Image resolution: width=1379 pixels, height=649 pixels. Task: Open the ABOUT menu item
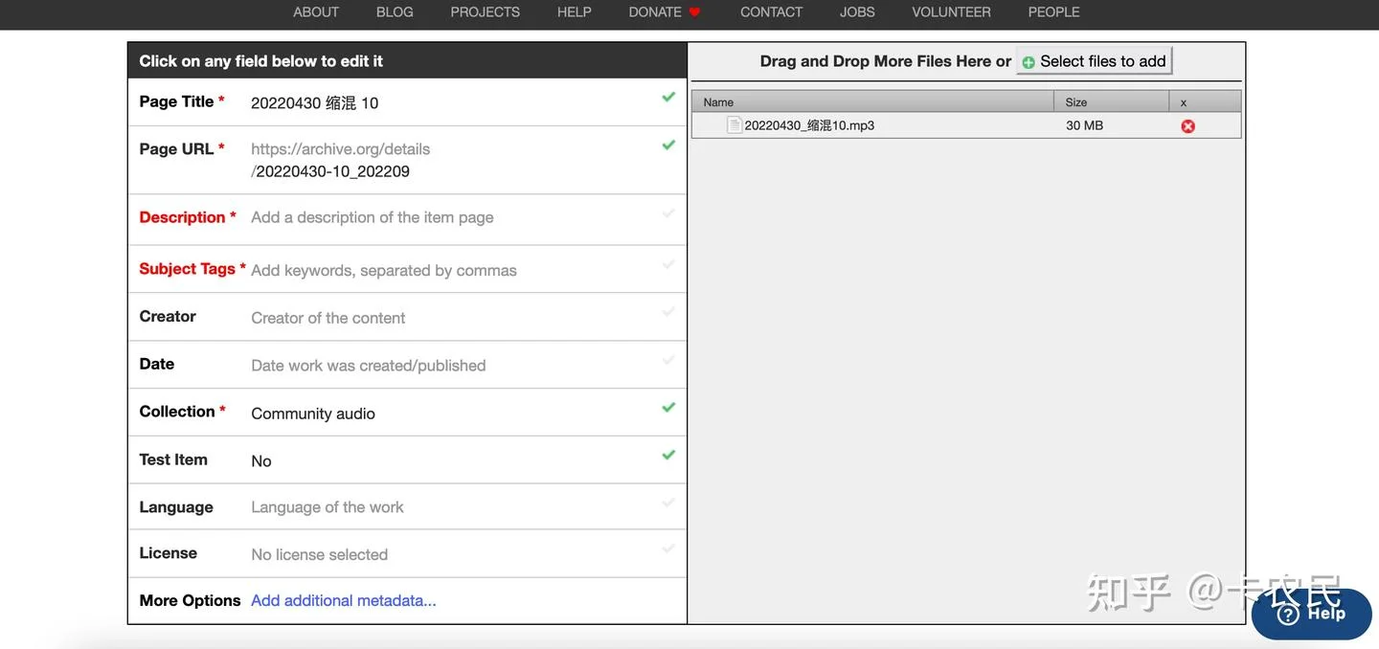(x=316, y=11)
